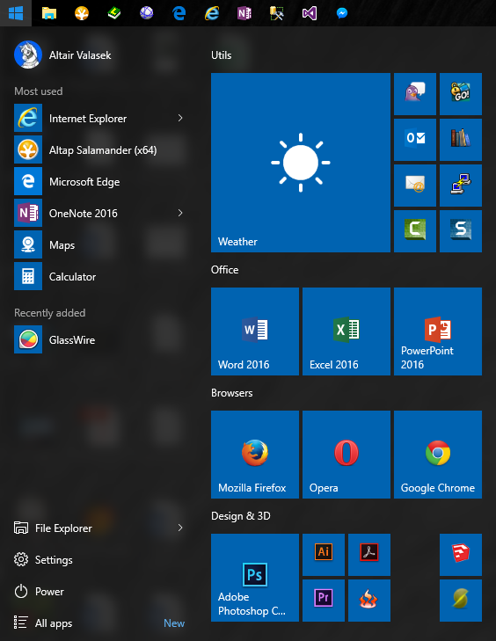Launch the Adobe Premiere tile
Screen dimensions: 496x641
click(324, 601)
